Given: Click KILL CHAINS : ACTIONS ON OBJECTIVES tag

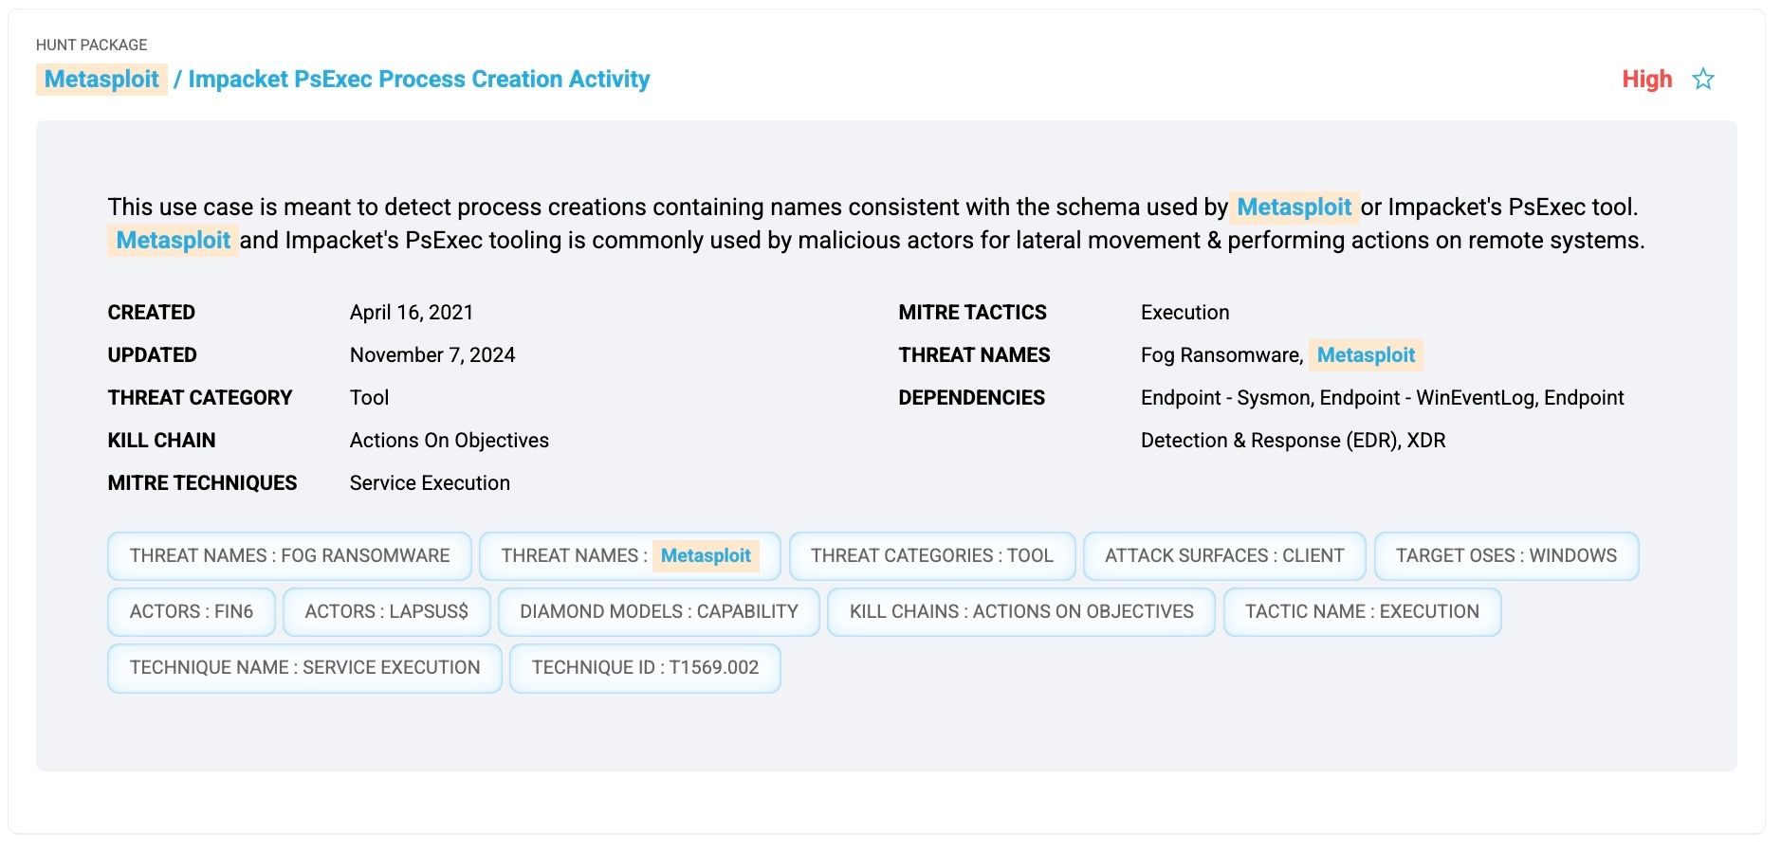Looking at the screenshot, I should pyautogui.click(x=1021, y=612).
